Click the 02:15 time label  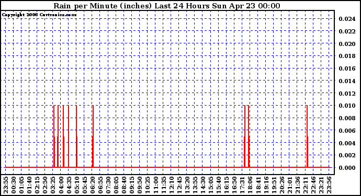click(37, 185)
